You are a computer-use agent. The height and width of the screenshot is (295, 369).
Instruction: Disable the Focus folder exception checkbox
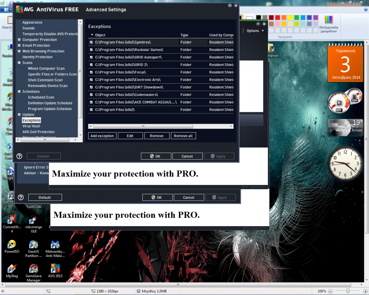pos(91,72)
